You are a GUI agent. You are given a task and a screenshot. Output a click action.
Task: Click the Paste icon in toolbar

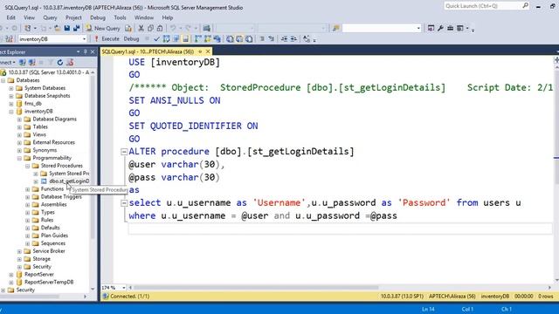pos(160,28)
